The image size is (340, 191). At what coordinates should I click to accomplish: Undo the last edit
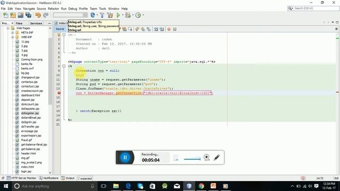point(38,15)
